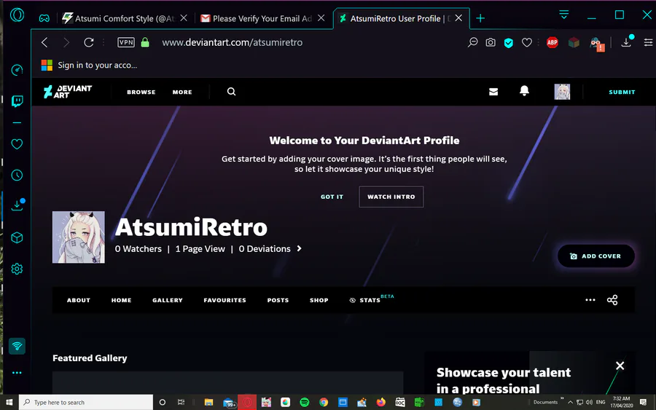Open bookmarks heart in Opera sidebar
This screenshot has width=656, height=410.
pos(17,144)
